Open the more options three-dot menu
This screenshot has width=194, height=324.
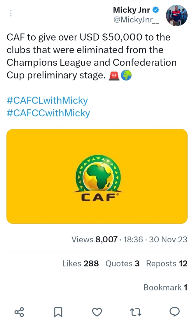click(11, 13)
